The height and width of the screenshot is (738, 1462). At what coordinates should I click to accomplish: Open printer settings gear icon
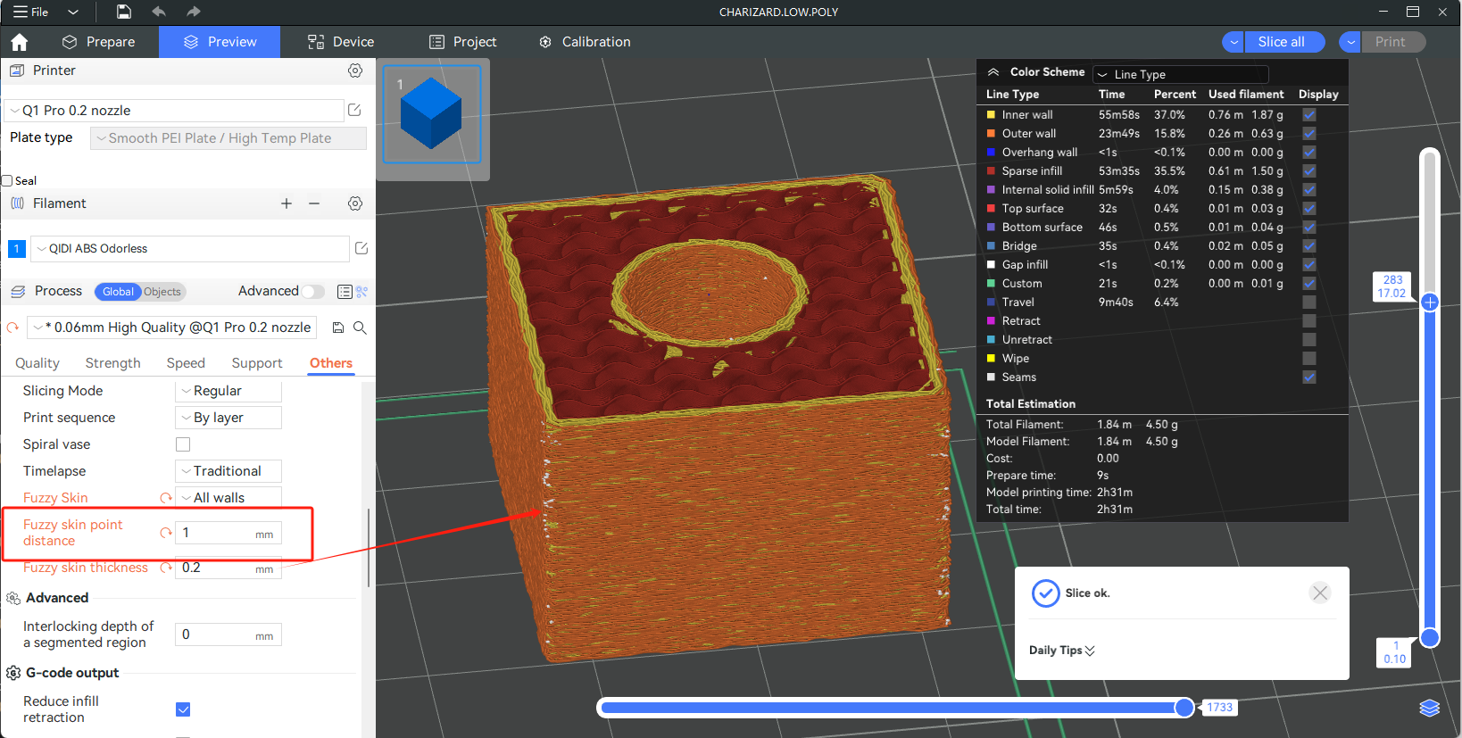pyautogui.click(x=355, y=70)
